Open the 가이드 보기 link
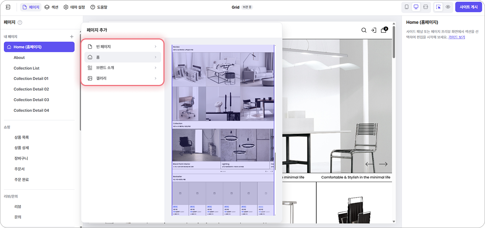The width and height of the screenshot is (485, 228). coord(457,37)
